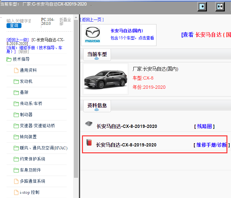Image resolution: width=231 pixels, height=198 pixels.
Task: Click the 当前：维修手册（技术指导、车身） text
Action: [34, 50]
